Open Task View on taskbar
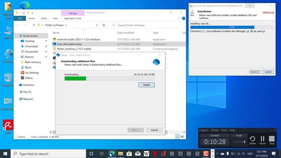 click(x=102, y=154)
